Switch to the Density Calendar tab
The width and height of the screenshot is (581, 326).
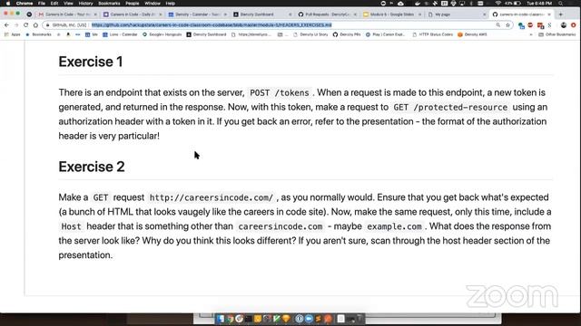[x=197, y=14]
